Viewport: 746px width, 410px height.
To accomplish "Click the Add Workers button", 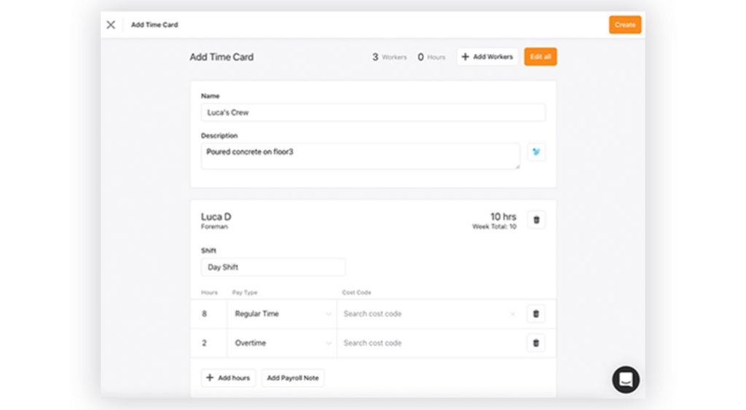I will (487, 57).
